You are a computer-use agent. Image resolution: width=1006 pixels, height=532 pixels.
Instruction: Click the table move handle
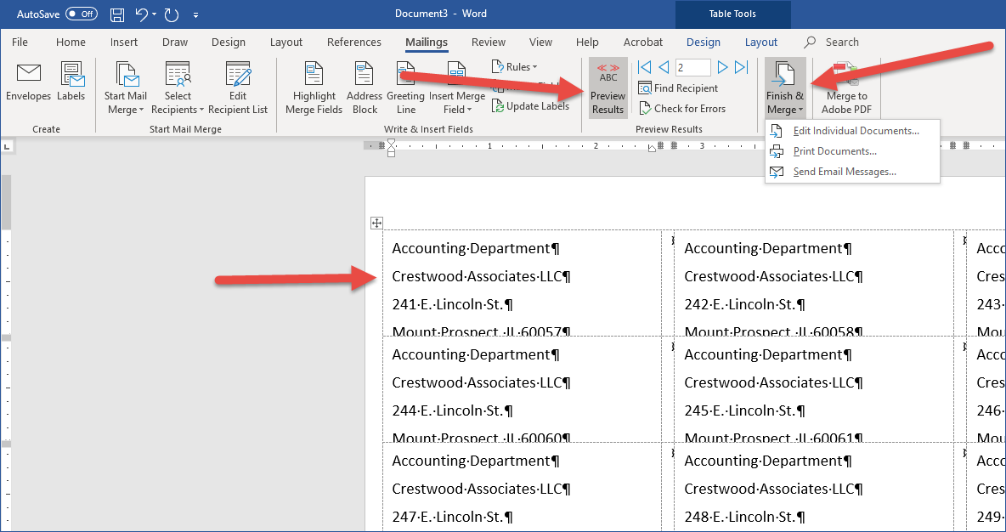pos(376,224)
